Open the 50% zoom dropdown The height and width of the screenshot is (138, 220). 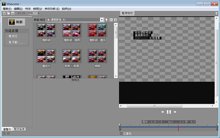click(38, 13)
